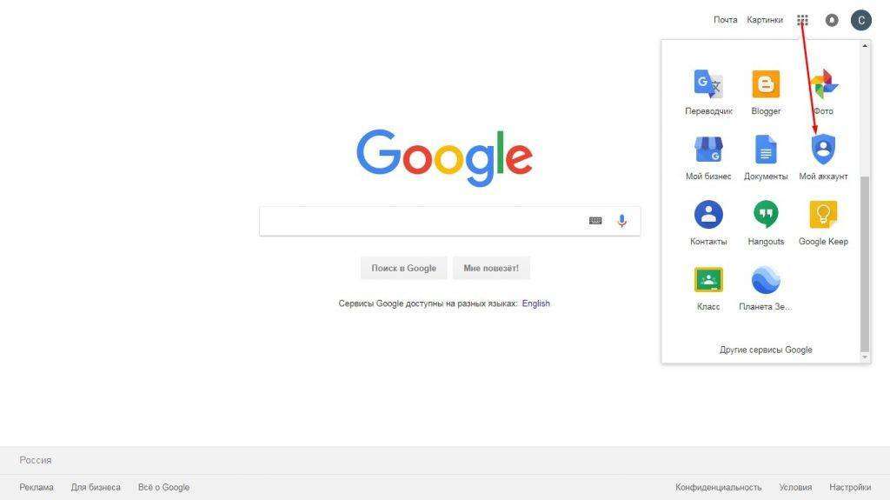Open Google Translate (Переводчик) app
The width and height of the screenshot is (890, 500).
708,84
